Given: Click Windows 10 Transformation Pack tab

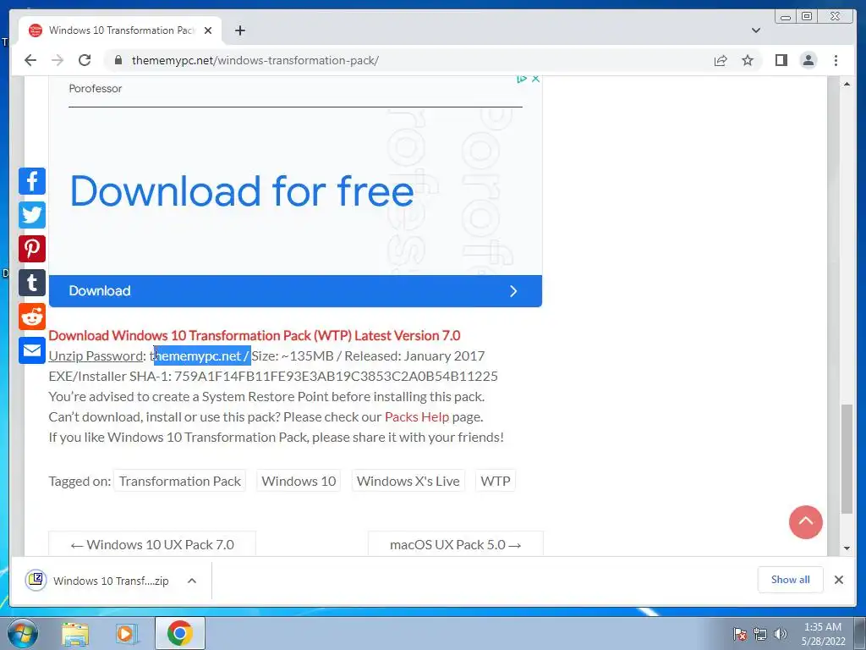Looking at the screenshot, I should point(122,30).
